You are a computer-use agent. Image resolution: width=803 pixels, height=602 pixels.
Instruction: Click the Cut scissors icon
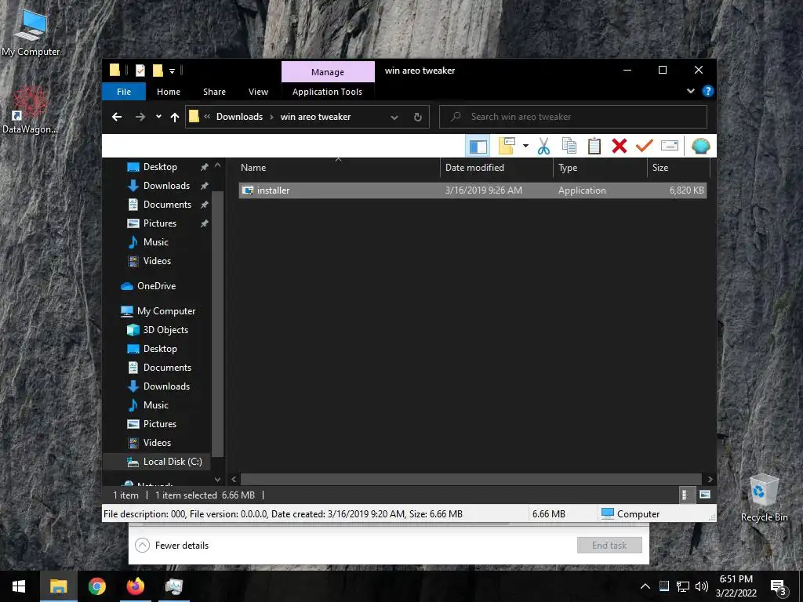pyautogui.click(x=543, y=147)
